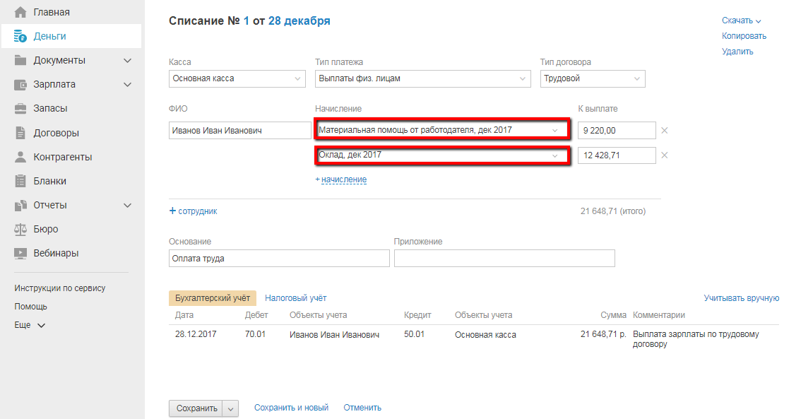The height and width of the screenshot is (419, 801).
Task: Click the Отменить link
Action: [362, 408]
